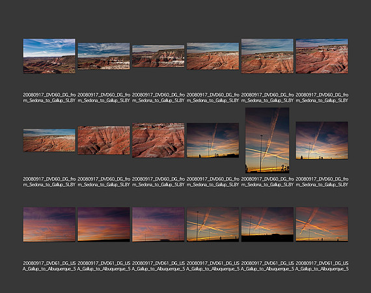Select the landscape sunset contrail thumbnail left of the portrait one
The image size is (371, 293).
click(213, 141)
